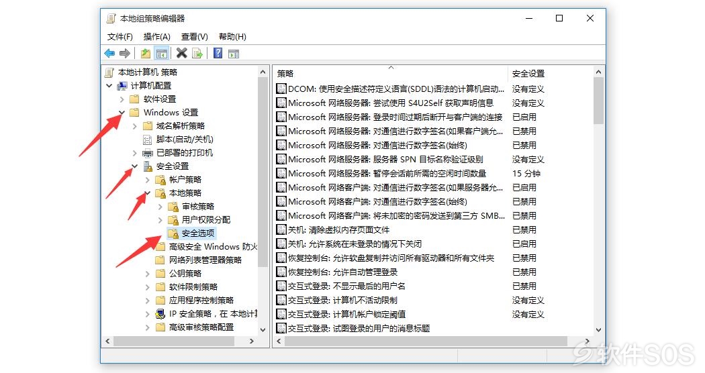This screenshot has width=705, height=373.
Task: Open the 操作(A) menu
Action: [156, 37]
